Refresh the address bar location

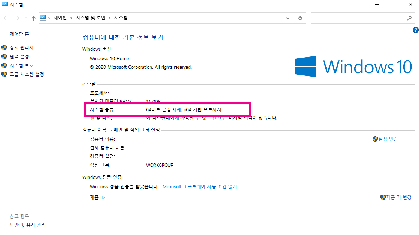pos(300,18)
